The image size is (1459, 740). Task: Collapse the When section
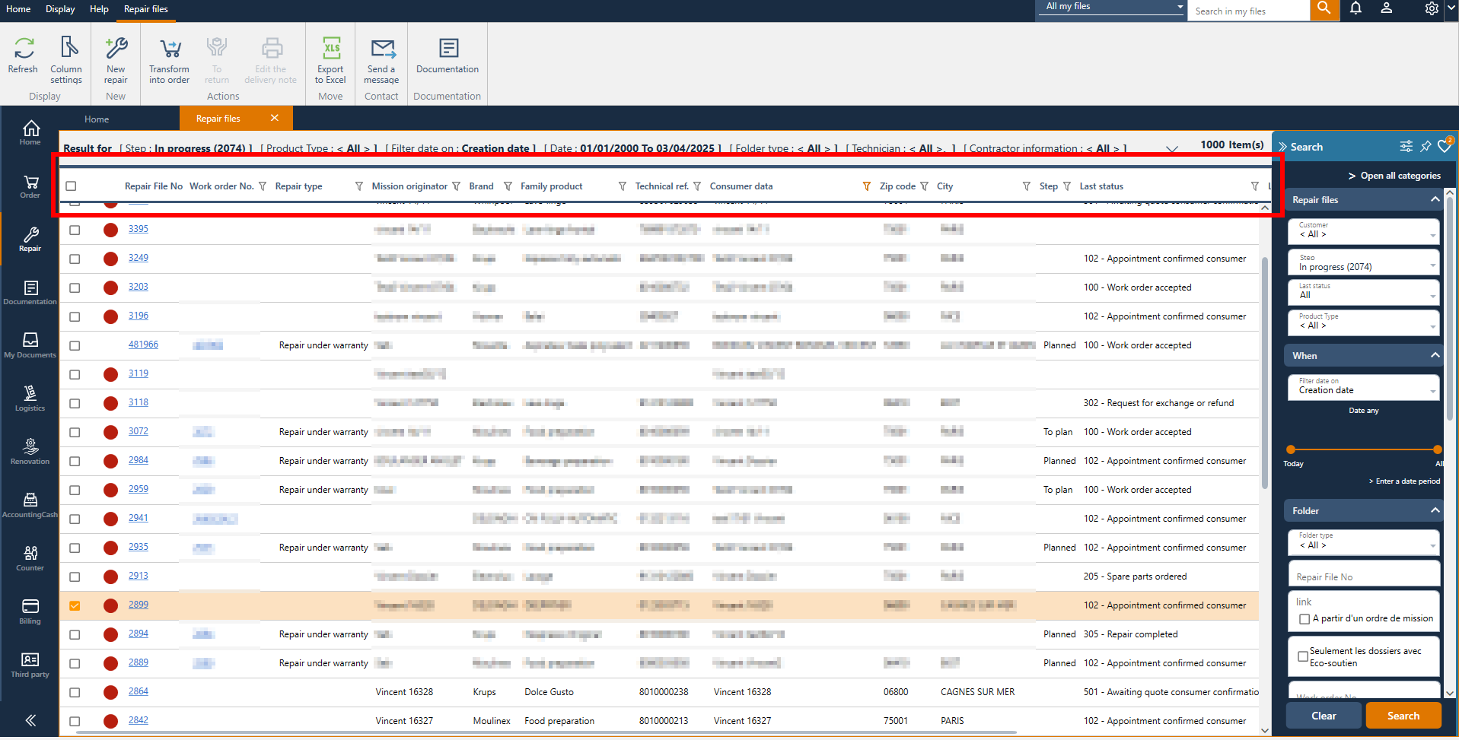click(x=1435, y=355)
